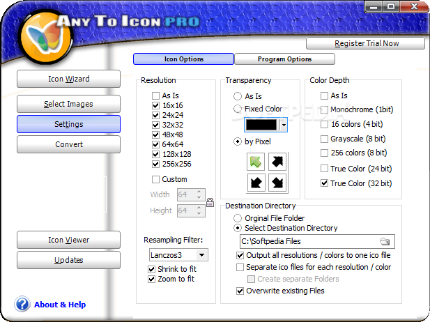Decrease the custom Height spinner
This screenshot has width=430, height=322.
click(199, 213)
